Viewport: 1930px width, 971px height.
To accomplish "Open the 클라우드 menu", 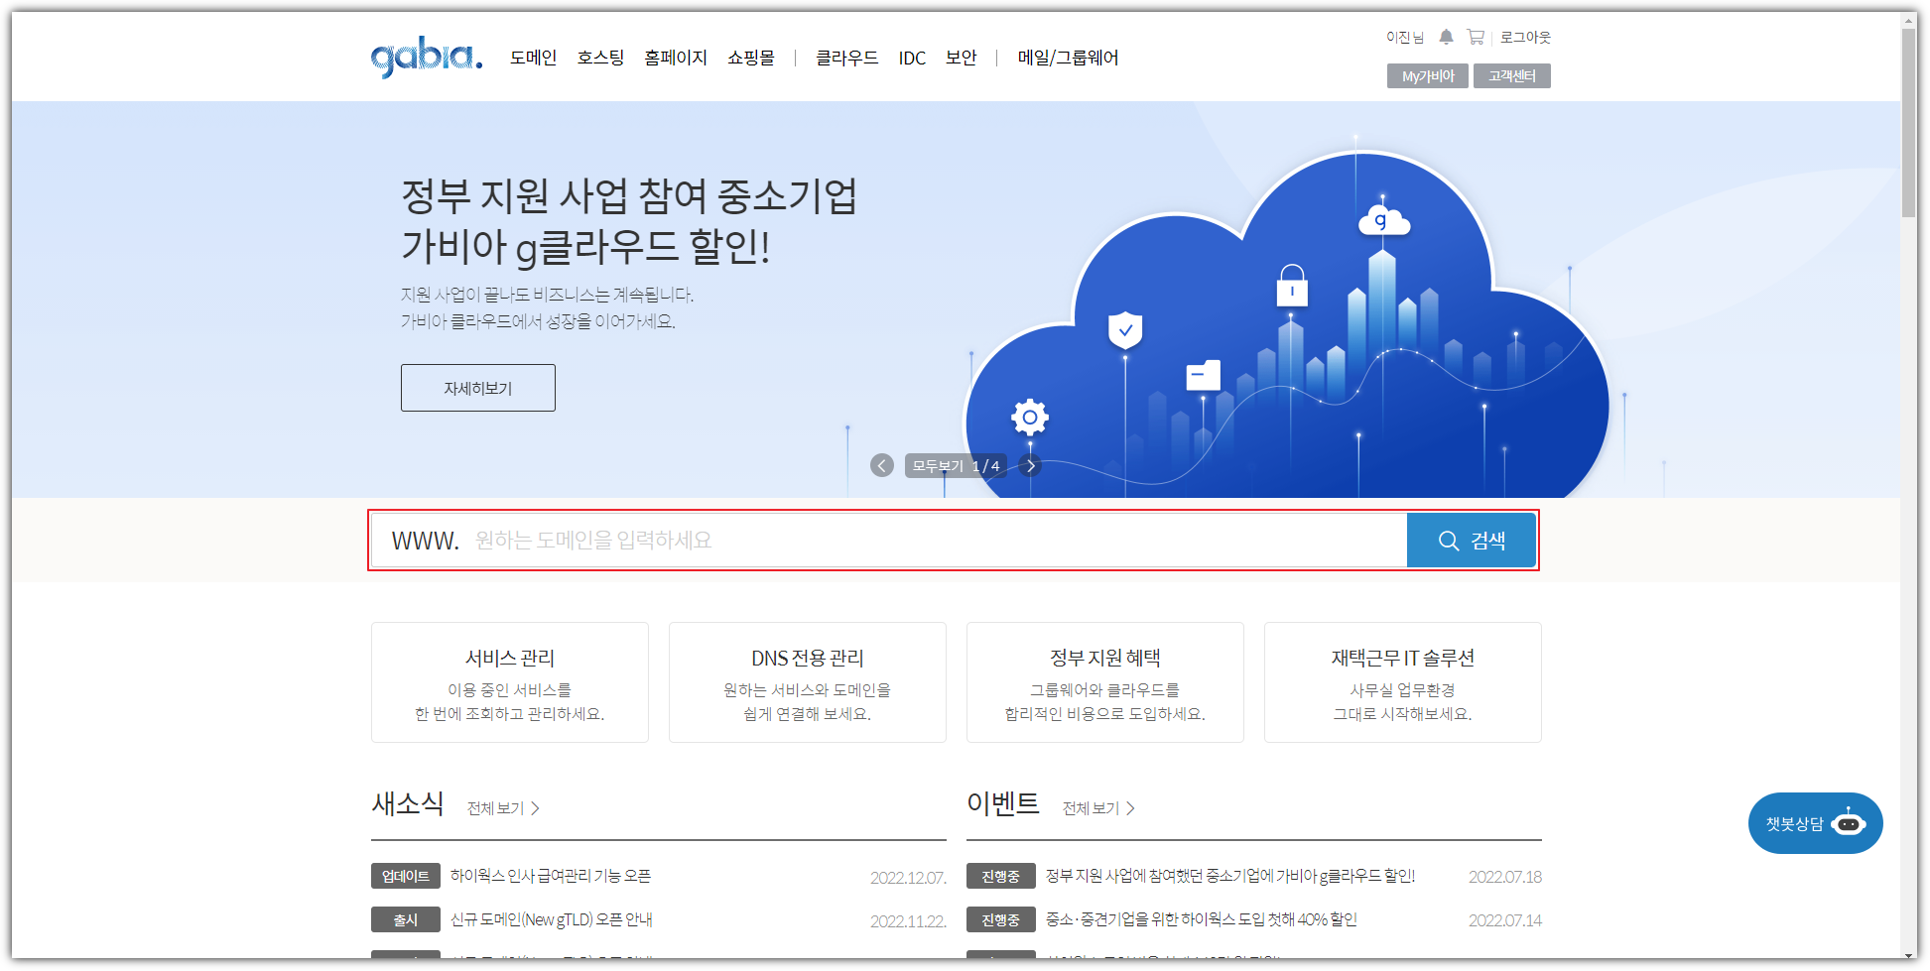I will point(846,58).
